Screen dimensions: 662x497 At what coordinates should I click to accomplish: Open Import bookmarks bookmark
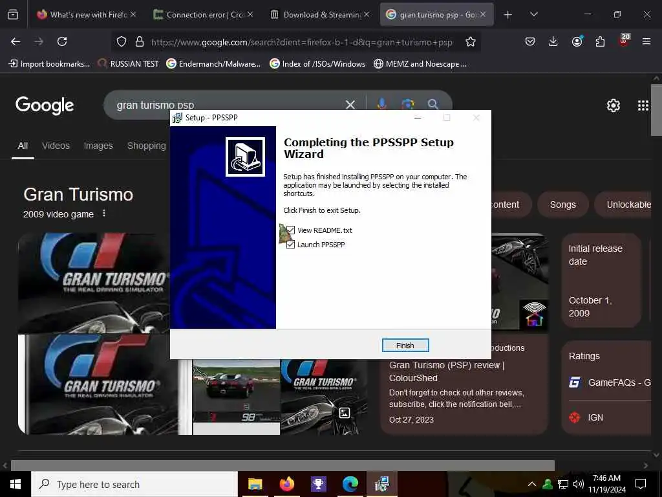(49, 64)
